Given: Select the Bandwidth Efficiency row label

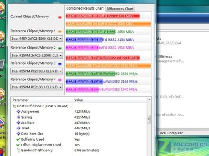Looking at the screenshot, I should [x=37, y=150].
